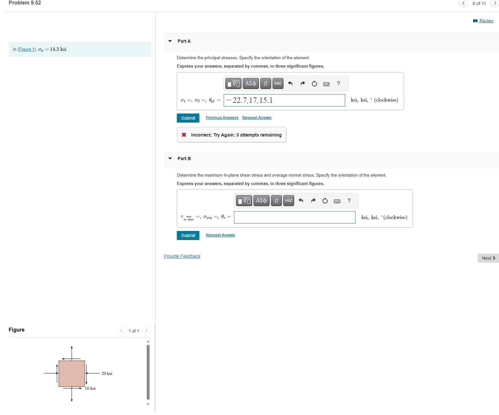Open the math template palette in Part A
This screenshot has width=499, height=415.
[233, 83]
